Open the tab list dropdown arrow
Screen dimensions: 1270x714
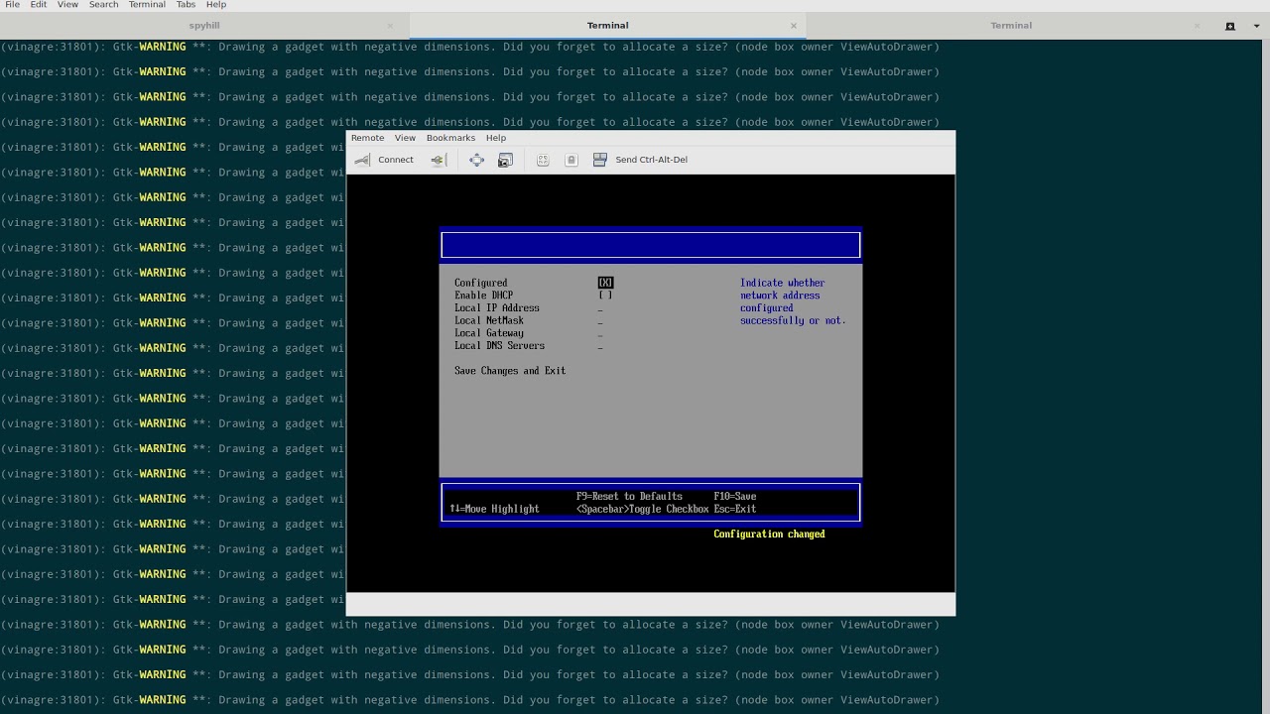[x=1257, y=26]
